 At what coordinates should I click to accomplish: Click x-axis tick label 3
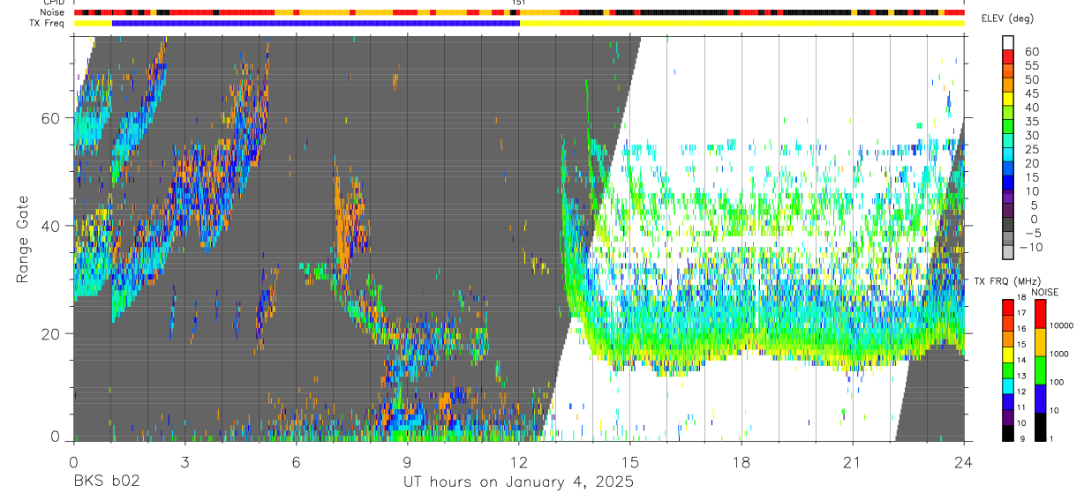184,462
